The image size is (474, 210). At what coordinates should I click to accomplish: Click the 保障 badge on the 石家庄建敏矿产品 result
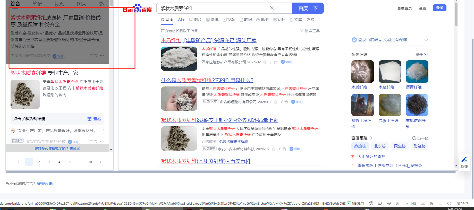[x=286, y=62]
